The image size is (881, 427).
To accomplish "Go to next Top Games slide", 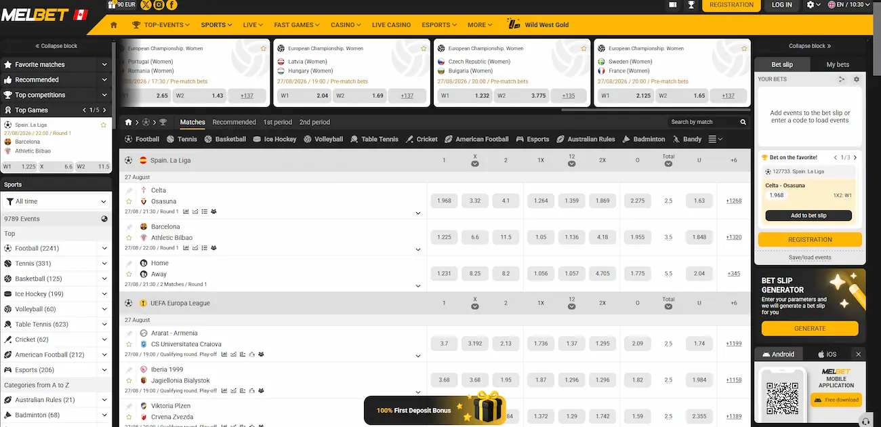I will click(104, 110).
